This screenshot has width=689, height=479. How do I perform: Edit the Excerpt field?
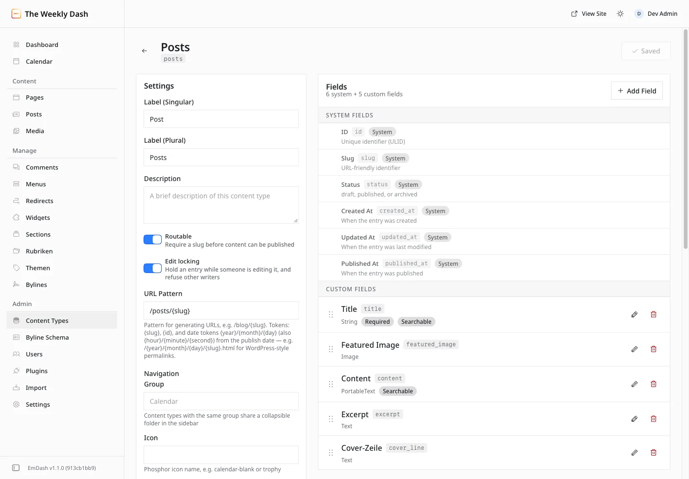coord(634,419)
